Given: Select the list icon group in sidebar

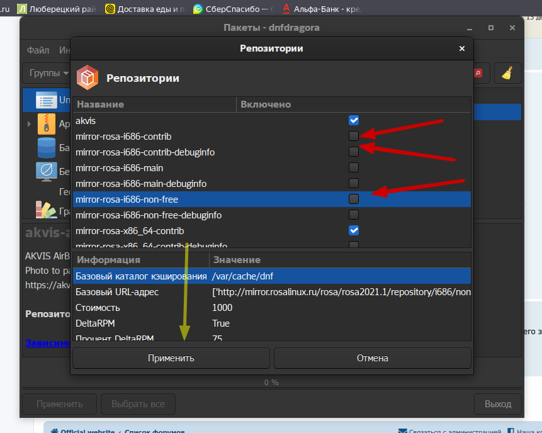Looking at the screenshot, I should click(47, 100).
